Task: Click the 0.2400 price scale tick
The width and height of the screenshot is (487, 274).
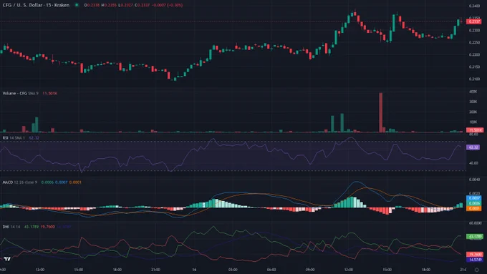Action: click(x=474, y=6)
